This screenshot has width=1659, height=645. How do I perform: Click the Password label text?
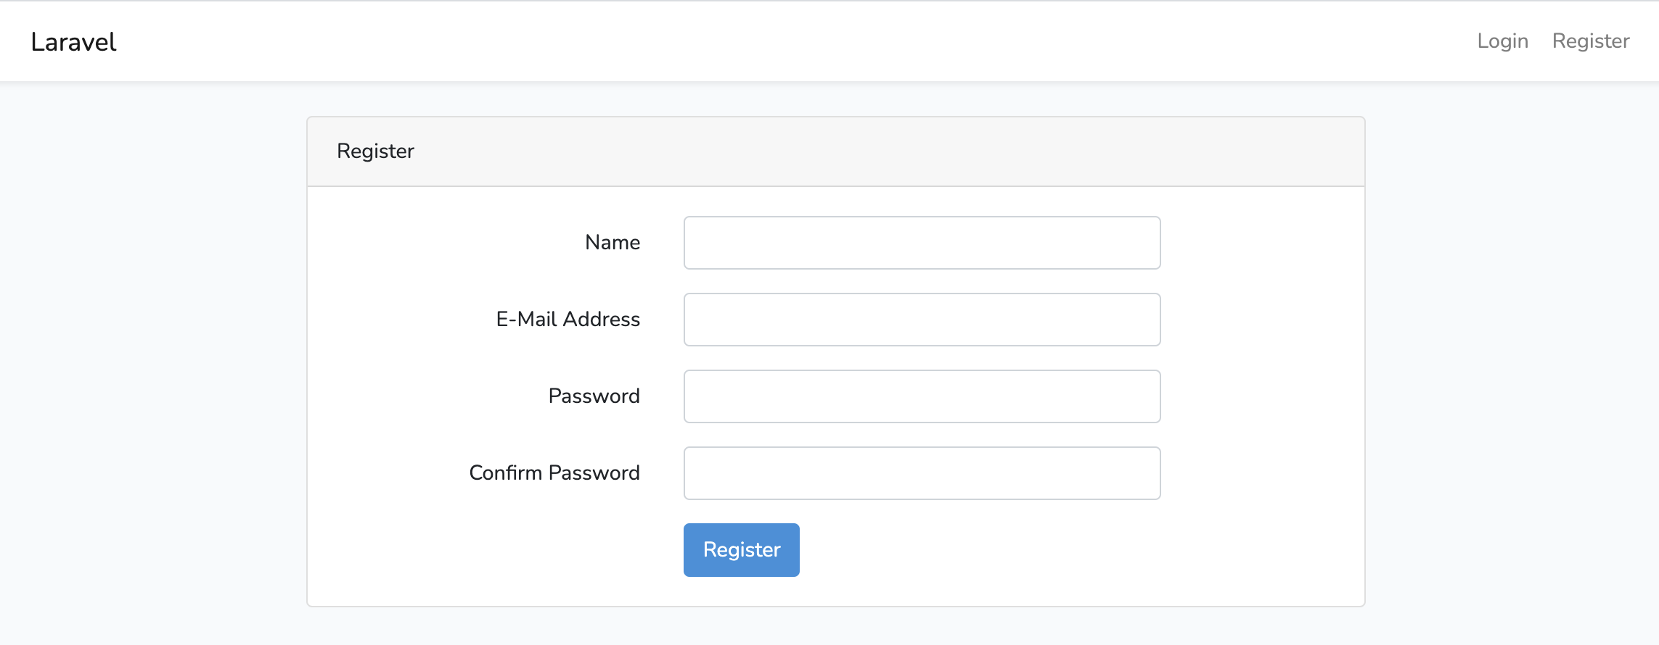tap(594, 396)
